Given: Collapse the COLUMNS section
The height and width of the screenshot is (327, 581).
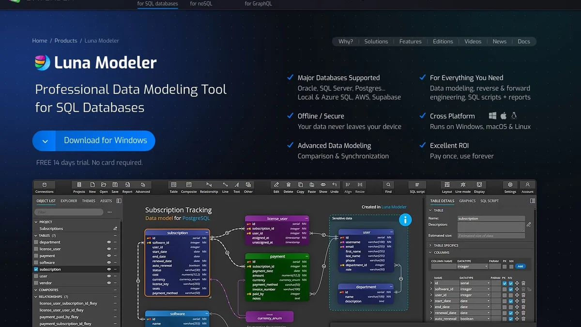Looking at the screenshot, I should 430,252.
